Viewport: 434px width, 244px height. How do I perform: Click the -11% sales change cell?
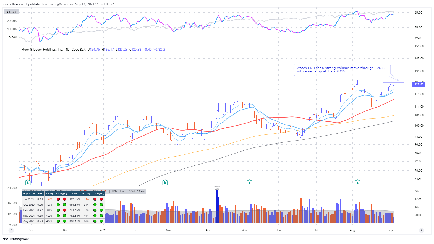point(86,199)
